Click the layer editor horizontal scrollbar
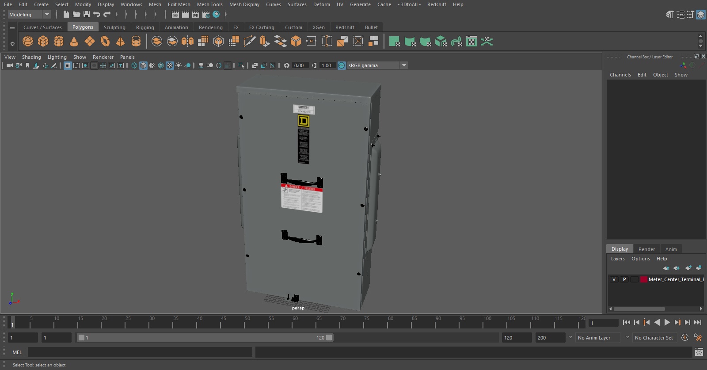707x370 pixels. click(639, 309)
